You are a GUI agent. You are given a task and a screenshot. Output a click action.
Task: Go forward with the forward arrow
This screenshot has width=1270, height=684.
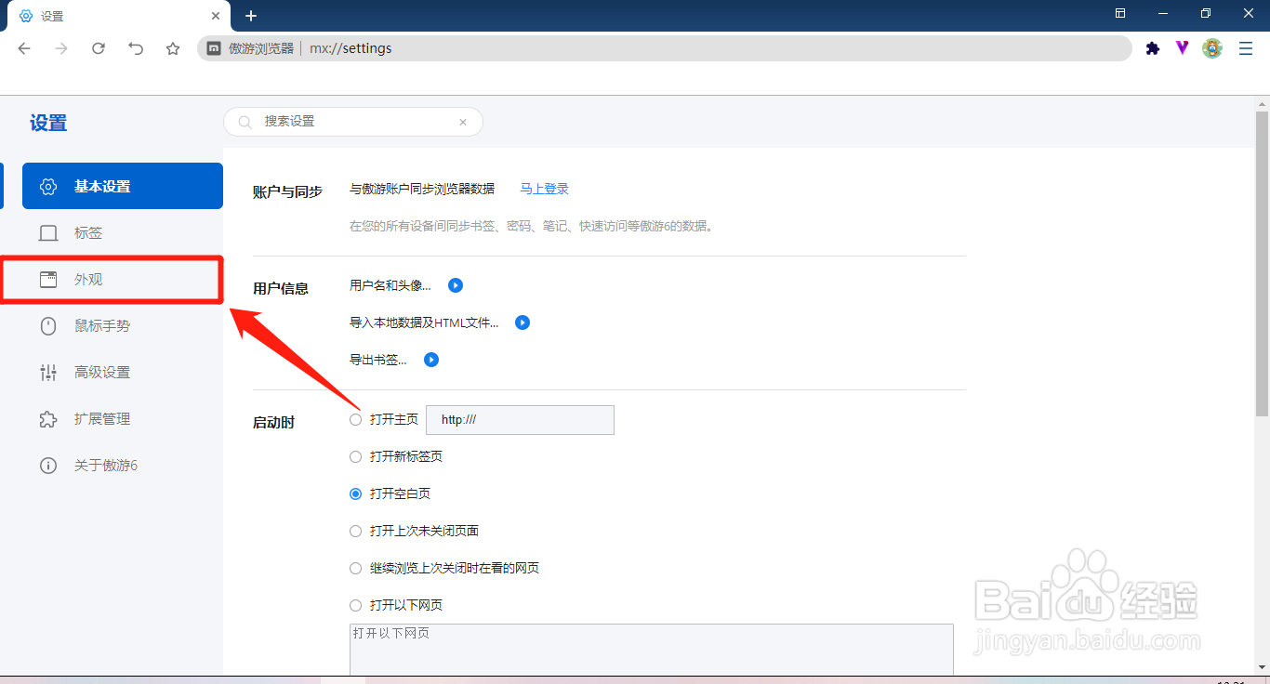(61, 48)
